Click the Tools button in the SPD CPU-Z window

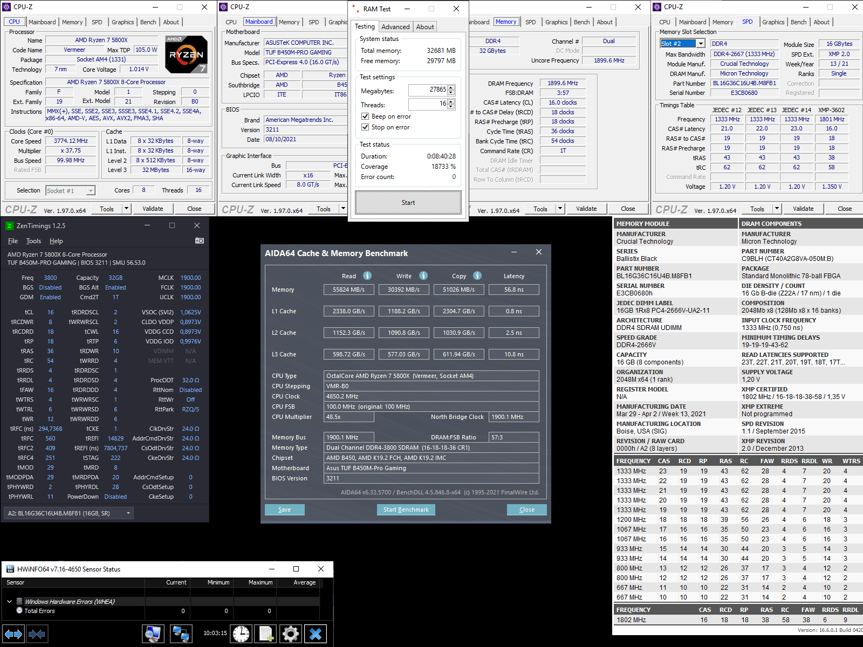[757, 209]
